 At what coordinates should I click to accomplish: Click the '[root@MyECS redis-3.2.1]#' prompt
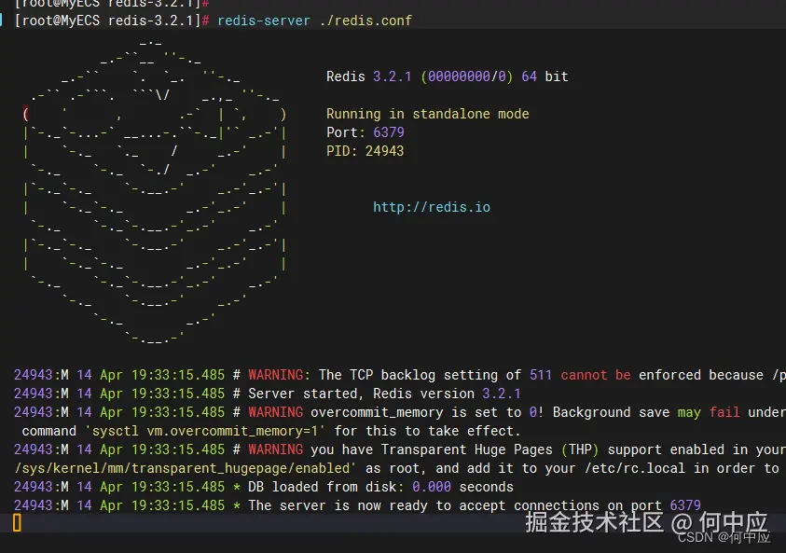pos(112,21)
